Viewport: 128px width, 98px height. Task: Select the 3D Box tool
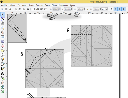[2, 41]
